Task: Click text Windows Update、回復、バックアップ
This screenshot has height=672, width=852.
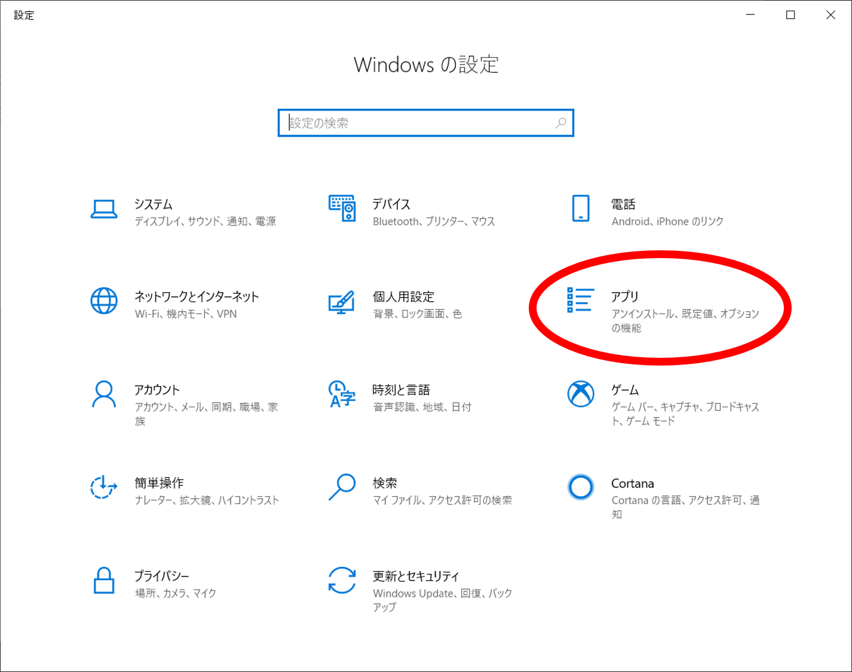Action: tap(443, 600)
